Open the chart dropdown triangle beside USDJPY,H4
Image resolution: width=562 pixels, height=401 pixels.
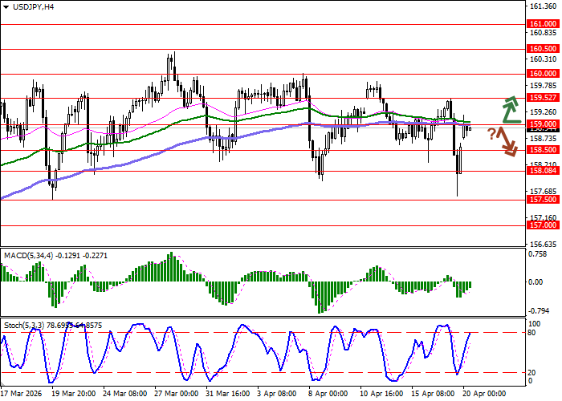coord(6,7)
